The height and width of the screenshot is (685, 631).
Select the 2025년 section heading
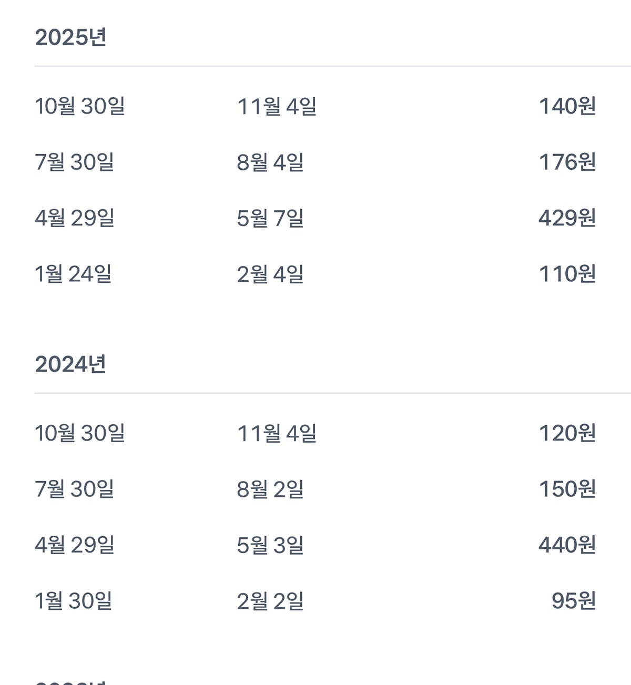coord(70,37)
